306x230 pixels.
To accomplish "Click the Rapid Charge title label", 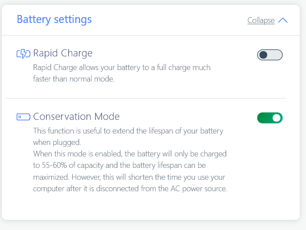I will pyautogui.click(x=63, y=53).
